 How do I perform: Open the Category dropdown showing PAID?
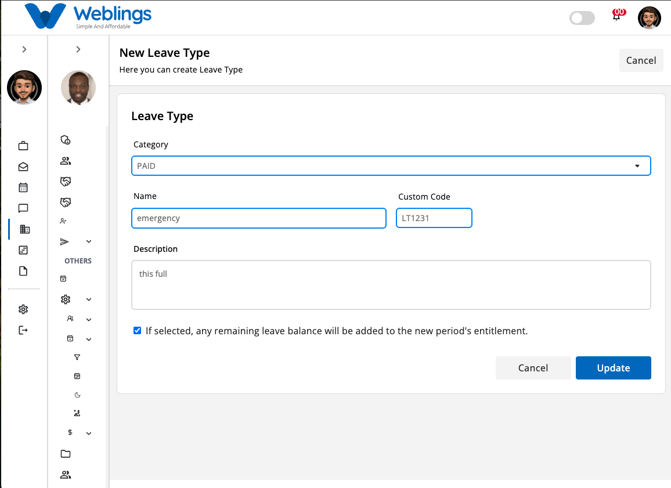tap(391, 166)
